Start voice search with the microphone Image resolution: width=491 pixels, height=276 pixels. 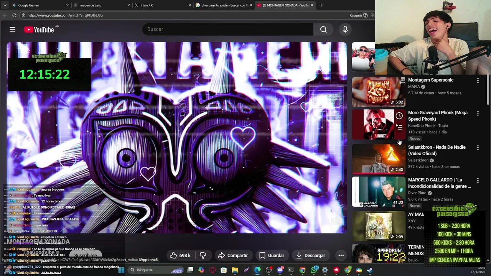click(x=345, y=30)
